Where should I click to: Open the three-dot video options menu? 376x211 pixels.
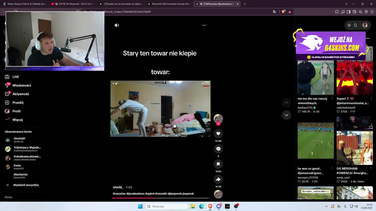[204, 25]
